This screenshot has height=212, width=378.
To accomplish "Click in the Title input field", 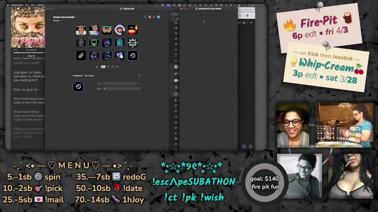I will coord(119,84).
